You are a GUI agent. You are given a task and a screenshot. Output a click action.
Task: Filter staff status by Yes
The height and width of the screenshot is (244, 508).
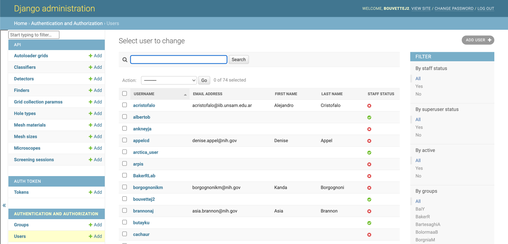419,86
